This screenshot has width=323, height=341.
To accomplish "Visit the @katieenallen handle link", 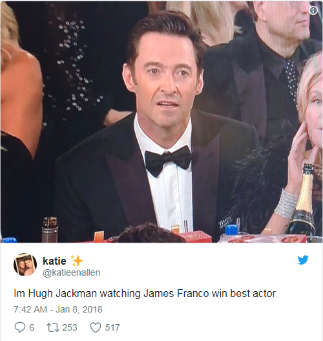I will click(71, 272).
